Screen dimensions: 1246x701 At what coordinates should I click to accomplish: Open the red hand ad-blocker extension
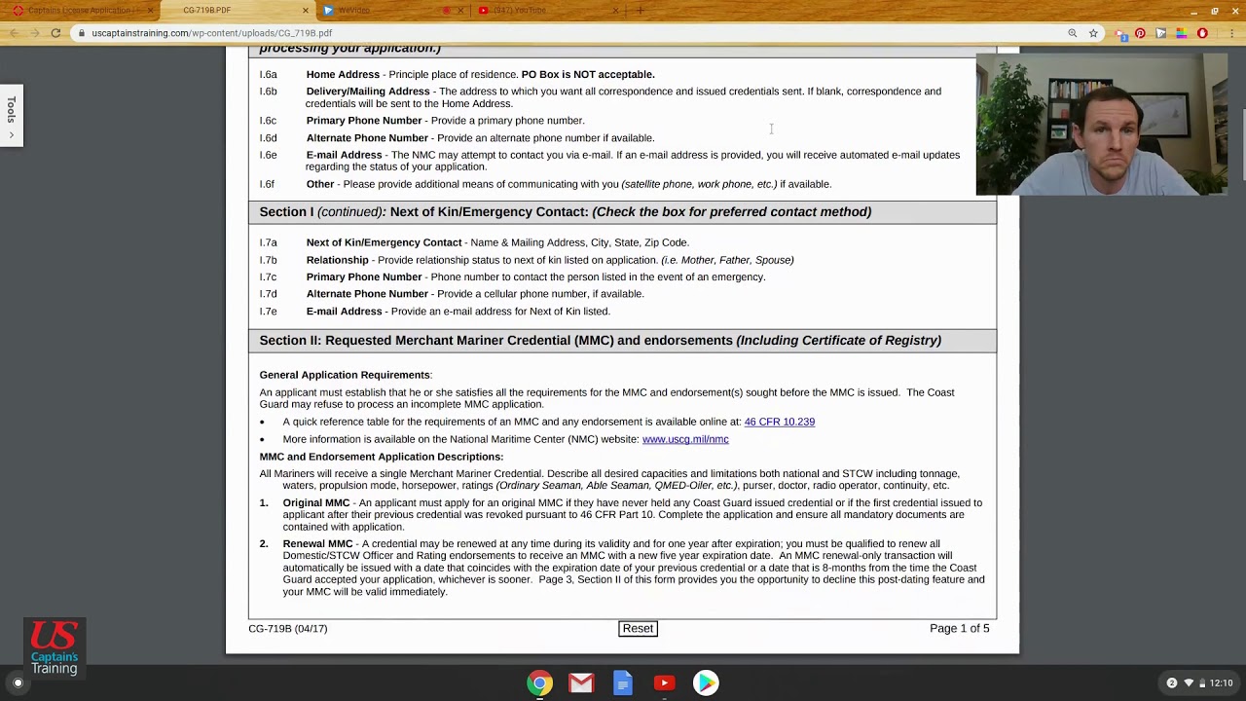pos(1202,33)
